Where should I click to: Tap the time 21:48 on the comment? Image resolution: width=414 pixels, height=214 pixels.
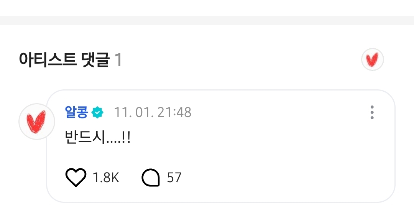point(174,112)
